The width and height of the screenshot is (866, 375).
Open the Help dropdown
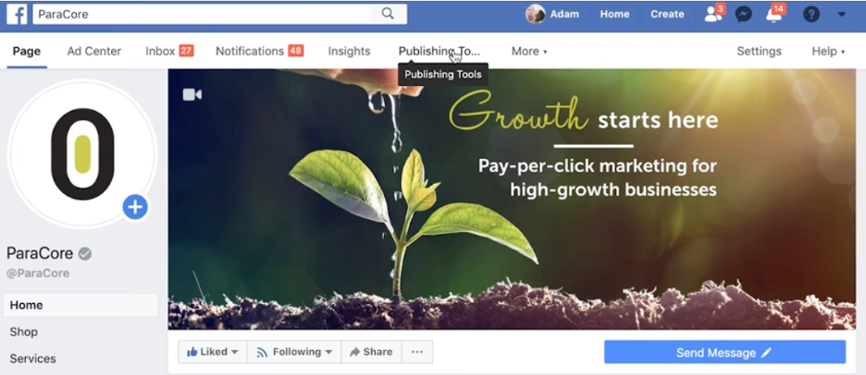[x=828, y=52]
